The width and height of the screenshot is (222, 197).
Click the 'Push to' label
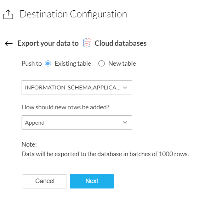point(32,64)
